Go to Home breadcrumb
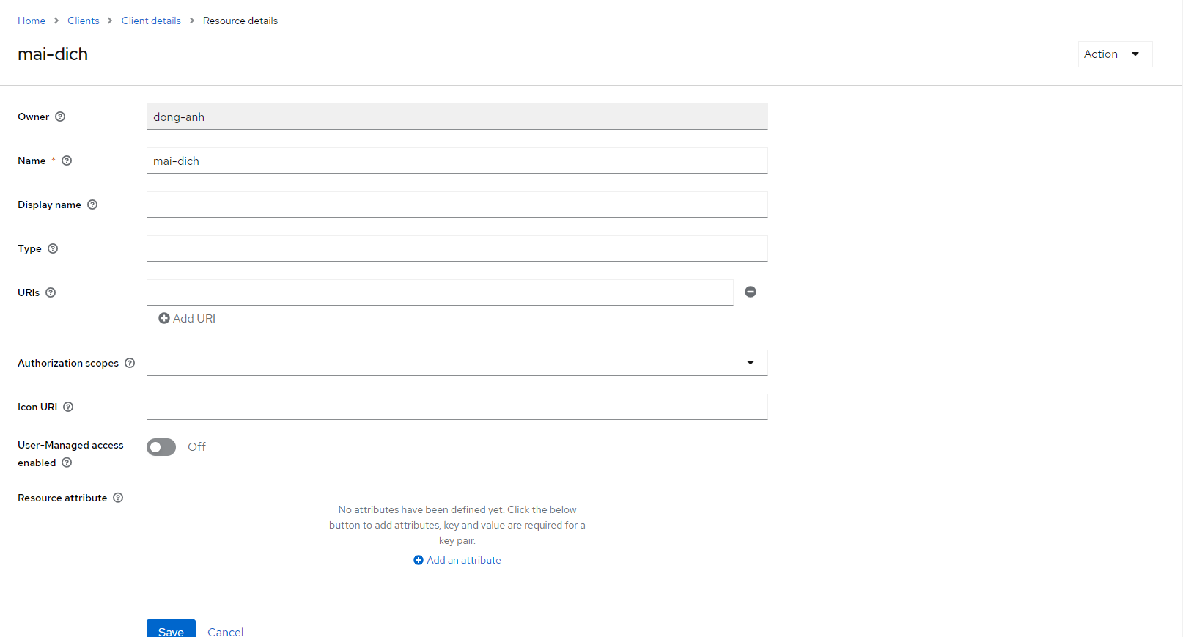The height and width of the screenshot is (637, 1183). pos(32,21)
